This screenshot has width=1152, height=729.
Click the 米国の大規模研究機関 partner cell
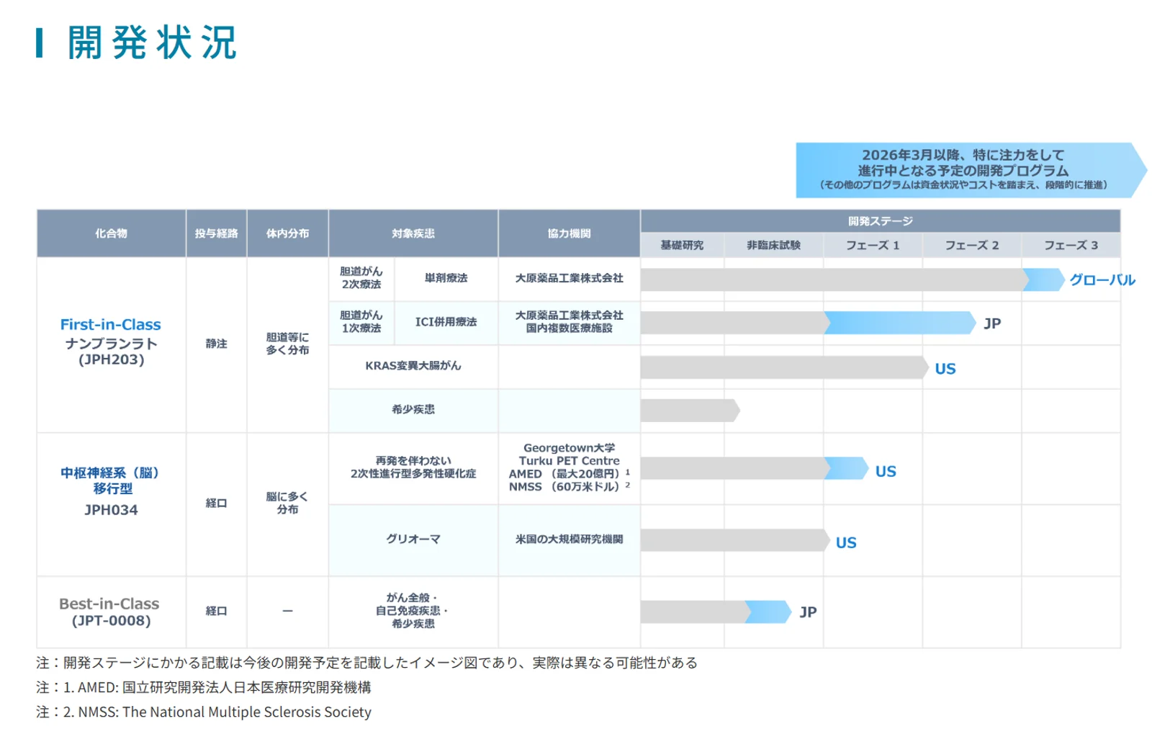click(569, 539)
